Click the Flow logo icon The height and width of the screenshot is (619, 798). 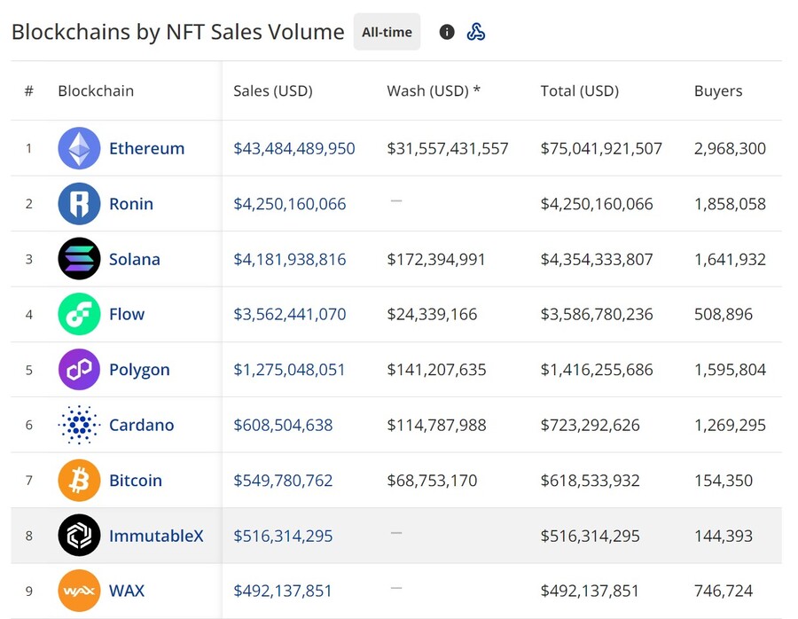pyautogui.click(x=79, y=314)
